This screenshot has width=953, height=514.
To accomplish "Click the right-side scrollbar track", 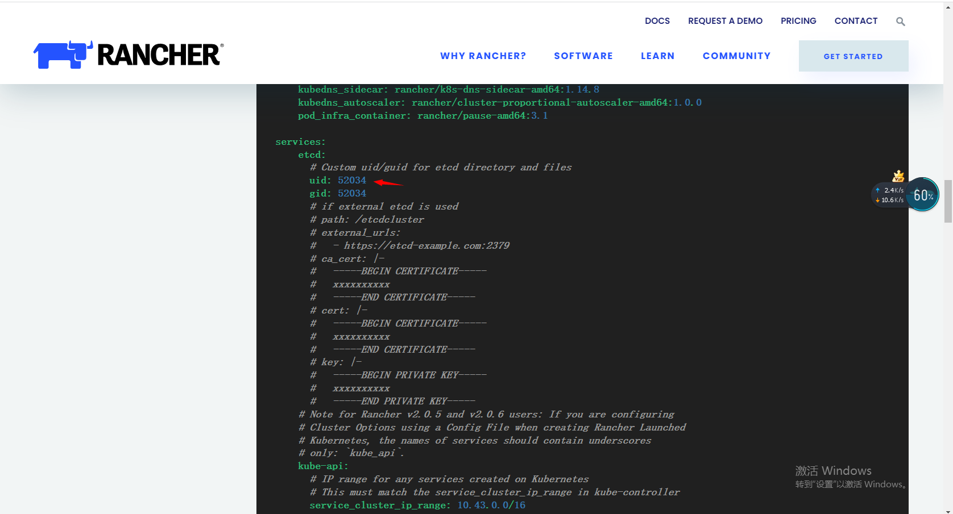I will click(947, 341).
